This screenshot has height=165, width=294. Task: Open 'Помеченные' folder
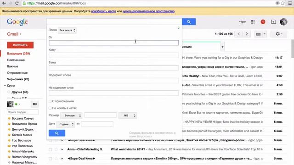16,60
